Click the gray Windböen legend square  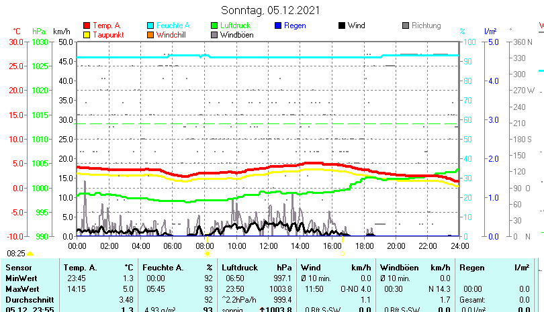(x=214, y=34)
